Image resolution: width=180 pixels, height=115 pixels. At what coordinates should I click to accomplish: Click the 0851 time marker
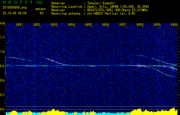coord(20,25)
